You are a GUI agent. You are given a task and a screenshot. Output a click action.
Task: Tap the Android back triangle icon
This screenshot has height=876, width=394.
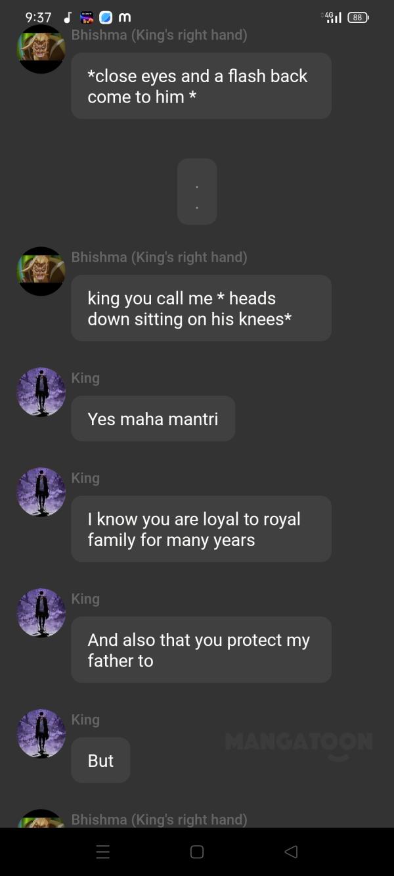[291, 852]
